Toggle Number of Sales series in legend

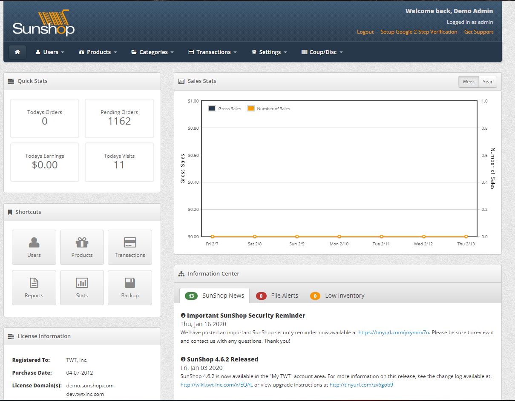click(269, 109)
